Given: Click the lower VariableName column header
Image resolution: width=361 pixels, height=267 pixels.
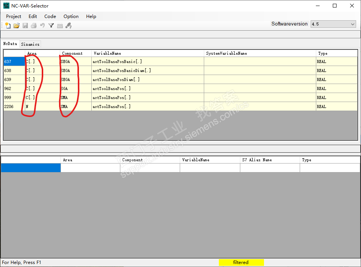Looking at the screenshot, I should [x=210, y=160].
